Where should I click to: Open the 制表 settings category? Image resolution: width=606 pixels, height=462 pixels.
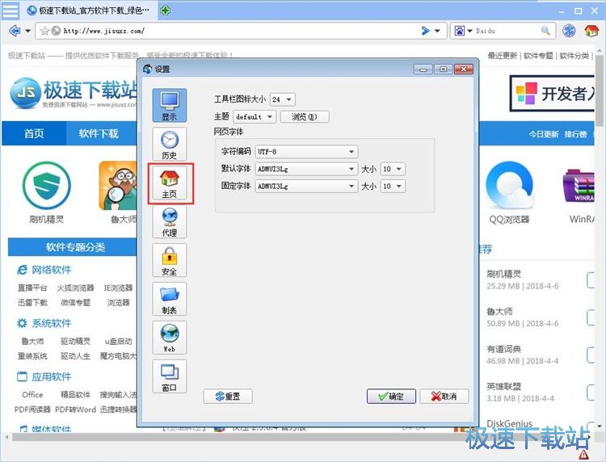pyautogui.click(x=170, y=299)
